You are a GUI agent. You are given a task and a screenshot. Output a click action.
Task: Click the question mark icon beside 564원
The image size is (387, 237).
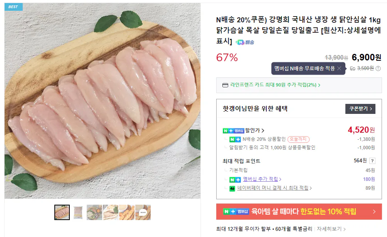coord(372,161)
